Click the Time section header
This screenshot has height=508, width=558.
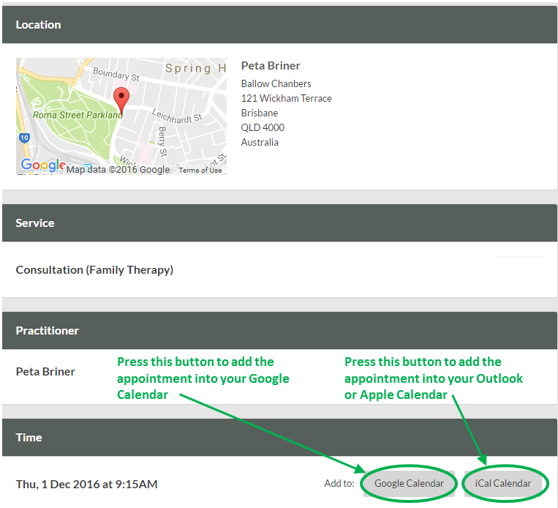(x=279, y=438)
